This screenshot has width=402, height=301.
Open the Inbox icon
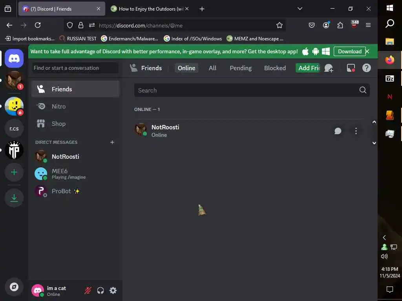[x=351, y=68]
